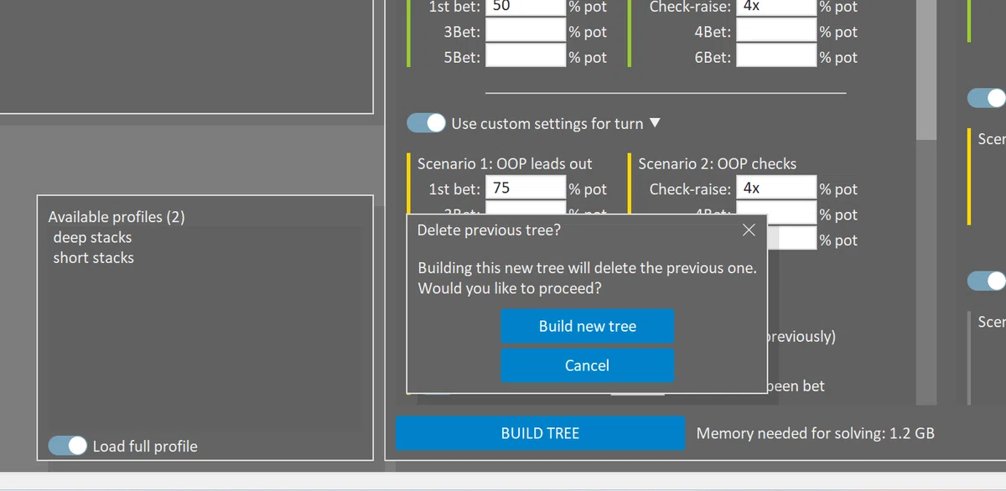Click the 6Bet percent pot field
Viewport: 1006px width, 491px height.
(x=776, y=57)
